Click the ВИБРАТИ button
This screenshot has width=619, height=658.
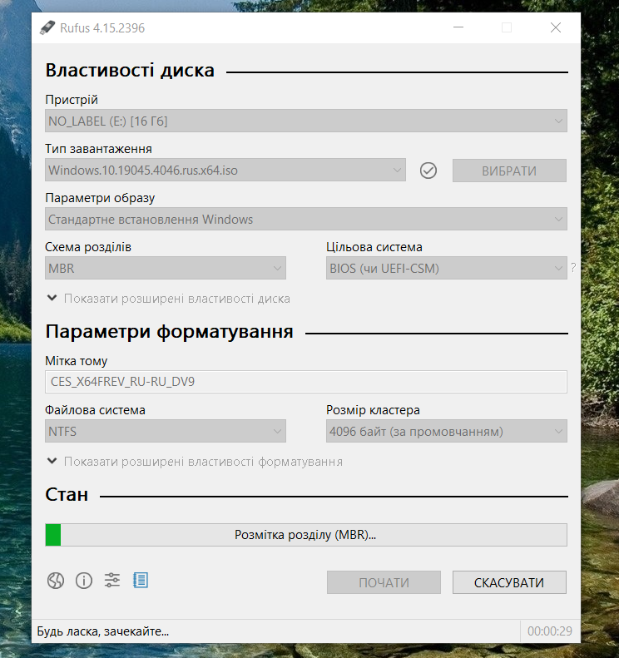tap(509, 171)
